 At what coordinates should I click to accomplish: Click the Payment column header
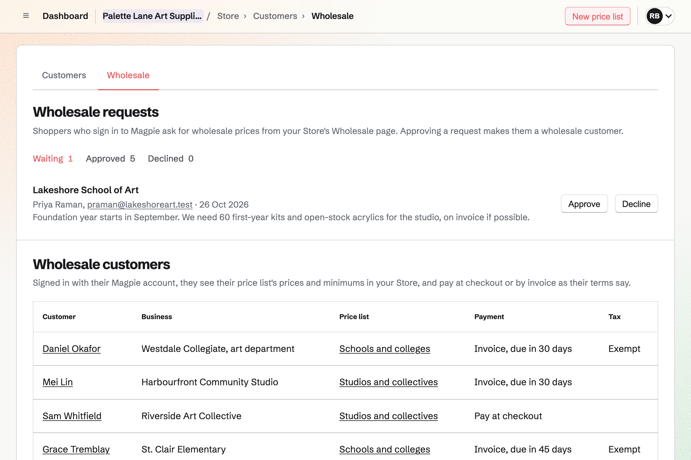tap(489, 317)
